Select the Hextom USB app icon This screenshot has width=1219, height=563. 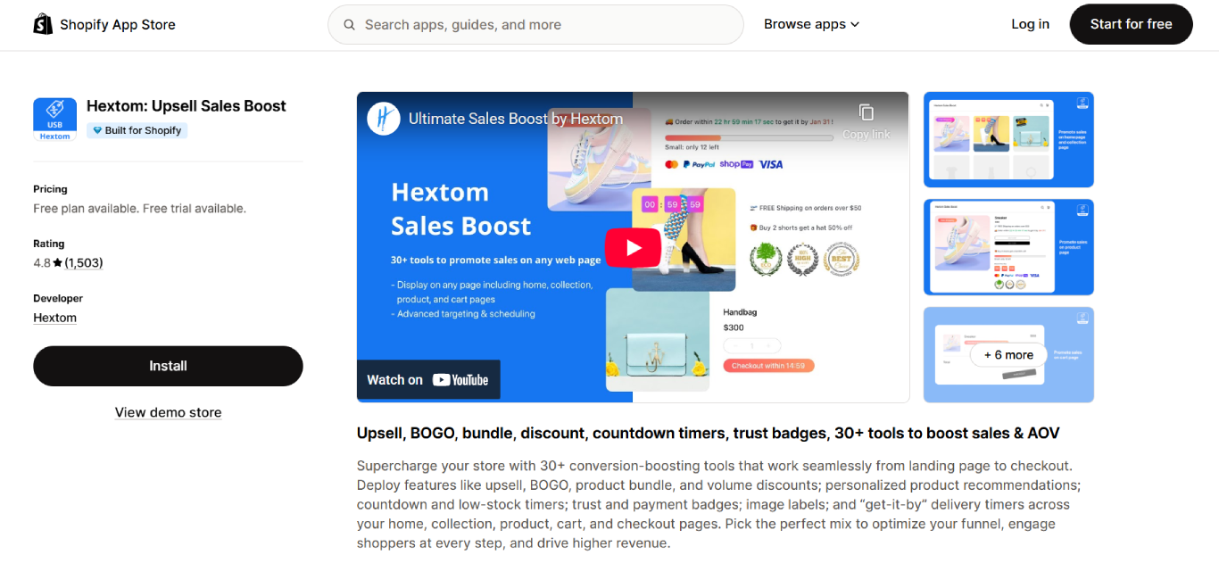pos(54,119)
